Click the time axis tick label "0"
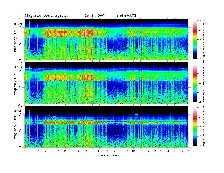The width and height of the screenshot is (224, 173). pos(25,151)
